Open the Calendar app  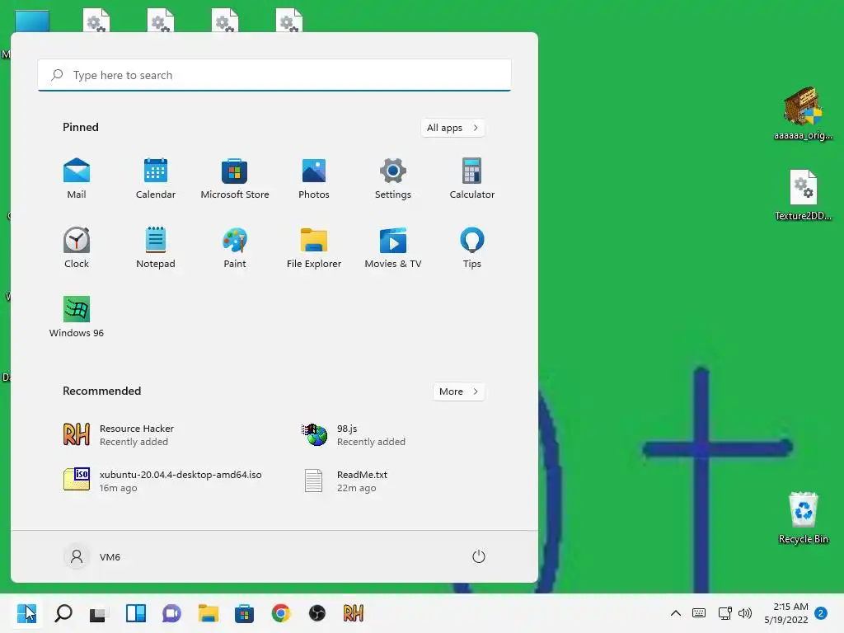tap(156, 179)
